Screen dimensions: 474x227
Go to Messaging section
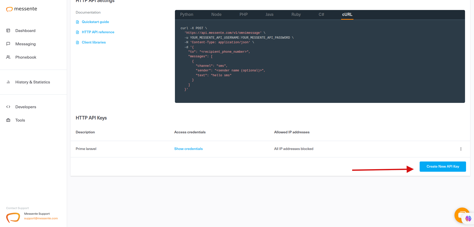click(25, 44)
